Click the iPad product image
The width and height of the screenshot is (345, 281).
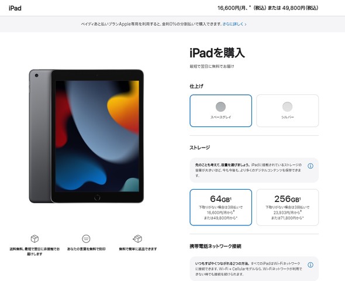point(87,136)
